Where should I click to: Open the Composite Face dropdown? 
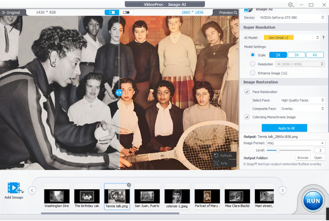(303, 109)
